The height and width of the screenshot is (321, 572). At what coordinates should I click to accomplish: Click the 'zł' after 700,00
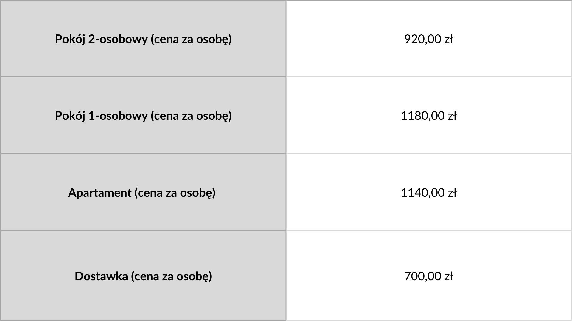(x=449, y=276)
